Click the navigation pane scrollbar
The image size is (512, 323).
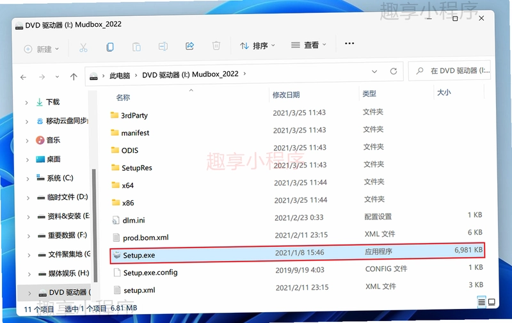click(x=95, y=225)
